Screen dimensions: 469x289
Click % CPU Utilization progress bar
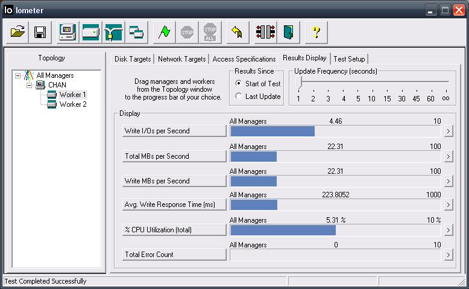point(335,230)
